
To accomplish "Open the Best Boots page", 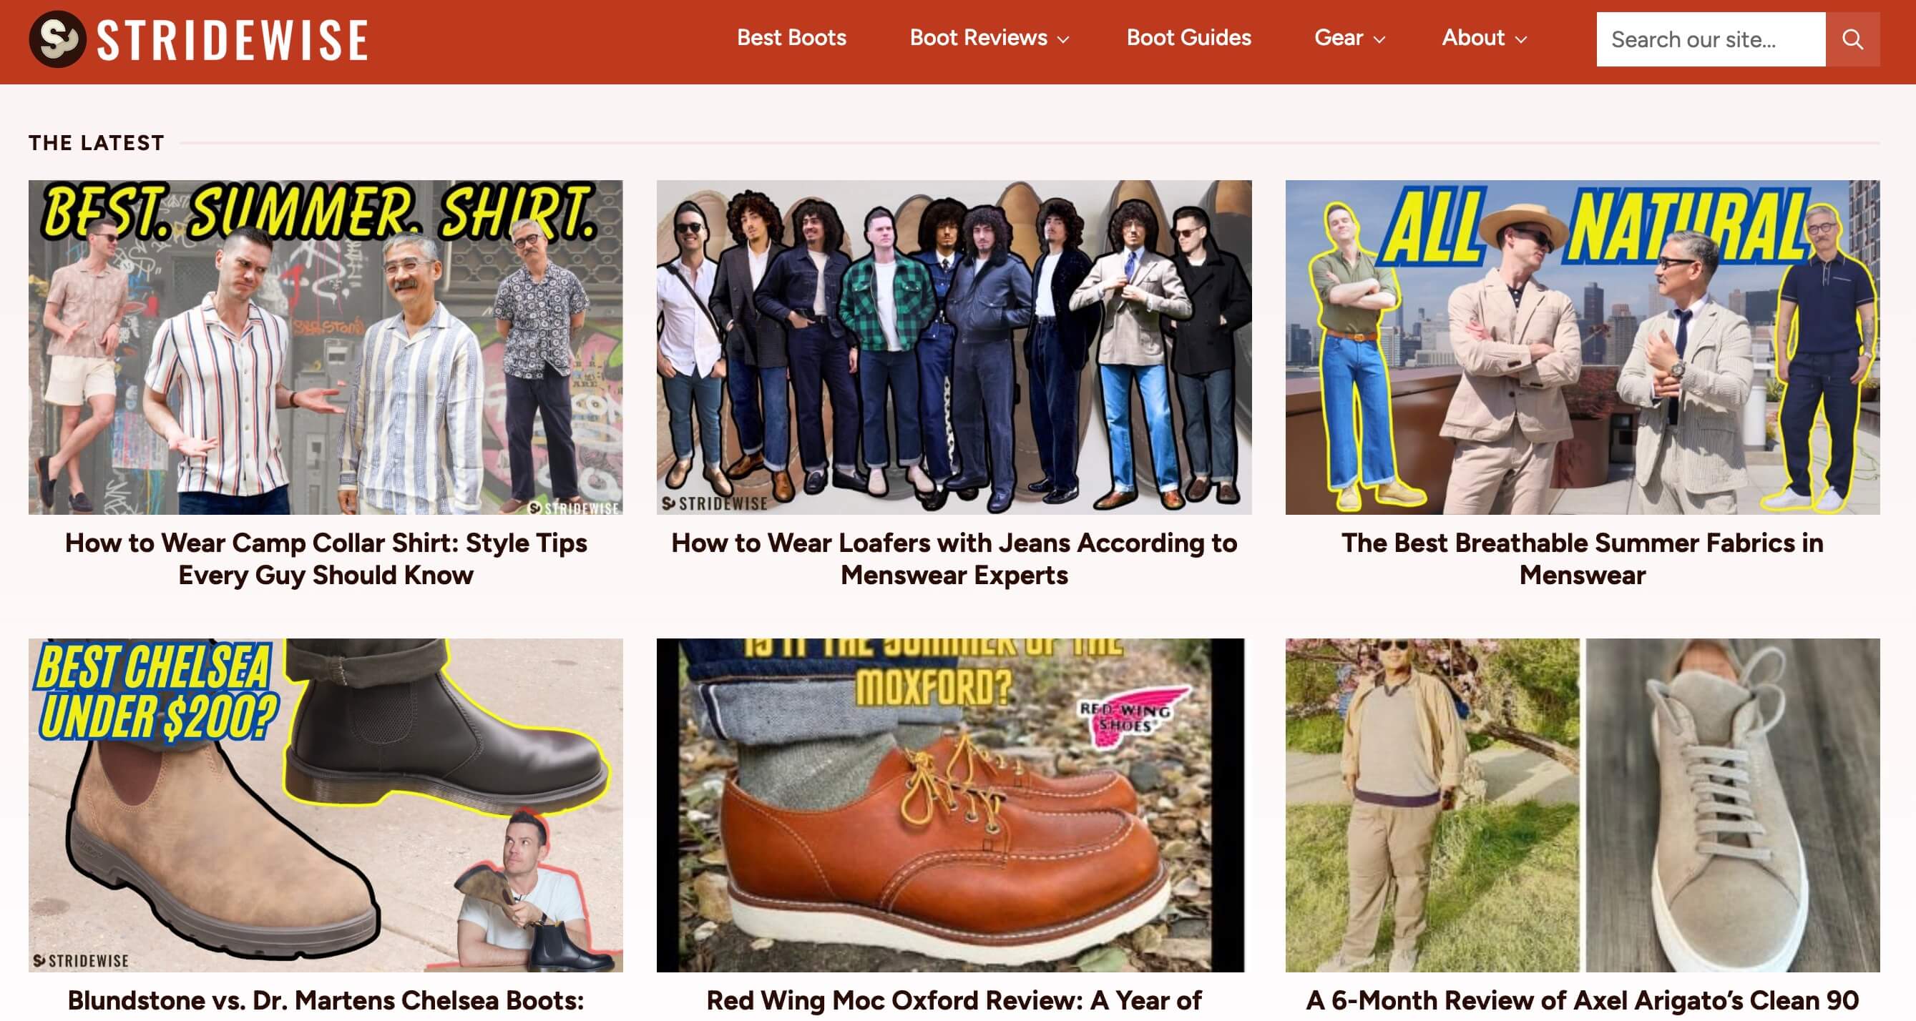I will pos(791,38).
